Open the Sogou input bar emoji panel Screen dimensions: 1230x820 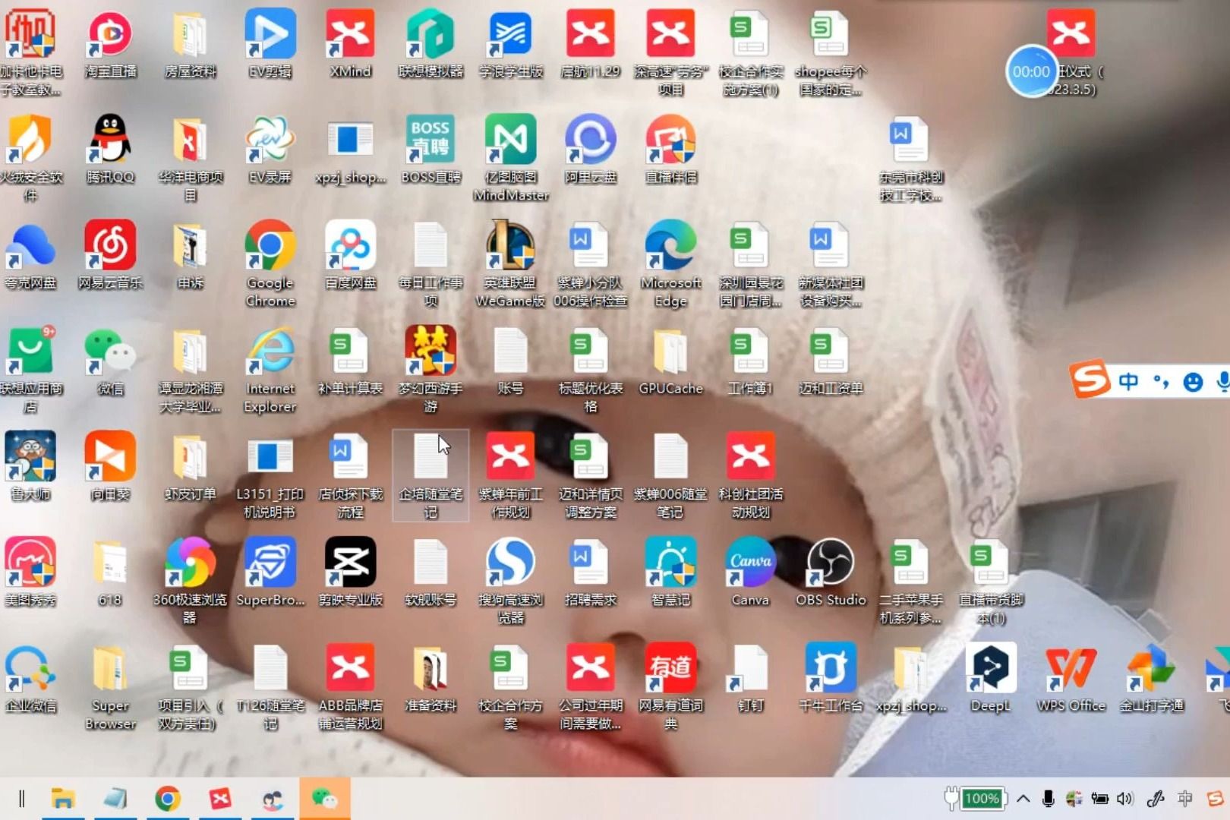pyautogui.click(x=1193, y=381)
